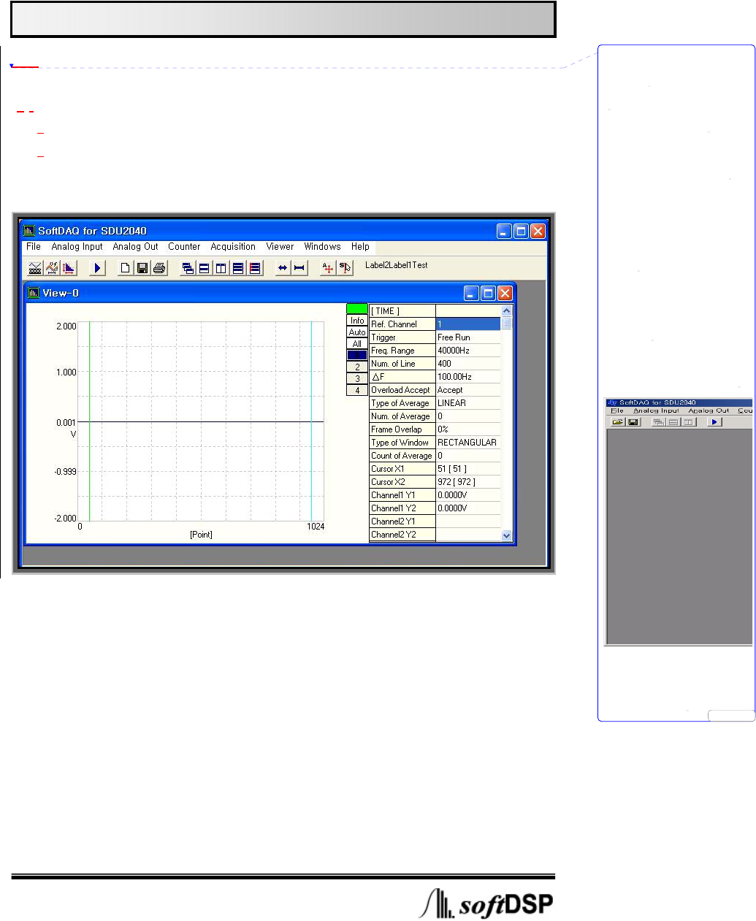The width and height of the screenshot is (756, 921).
Task: Click the '[ TIME ]' header cell
Action: click(x=402, y=310)
